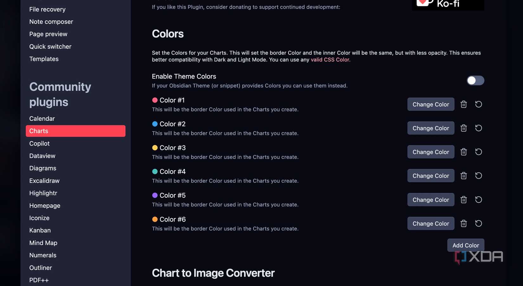Image resolution: width=523 pixels, height=286 pixels.
Task: Reset Color #4 to its default
Action: click(479, 175)
